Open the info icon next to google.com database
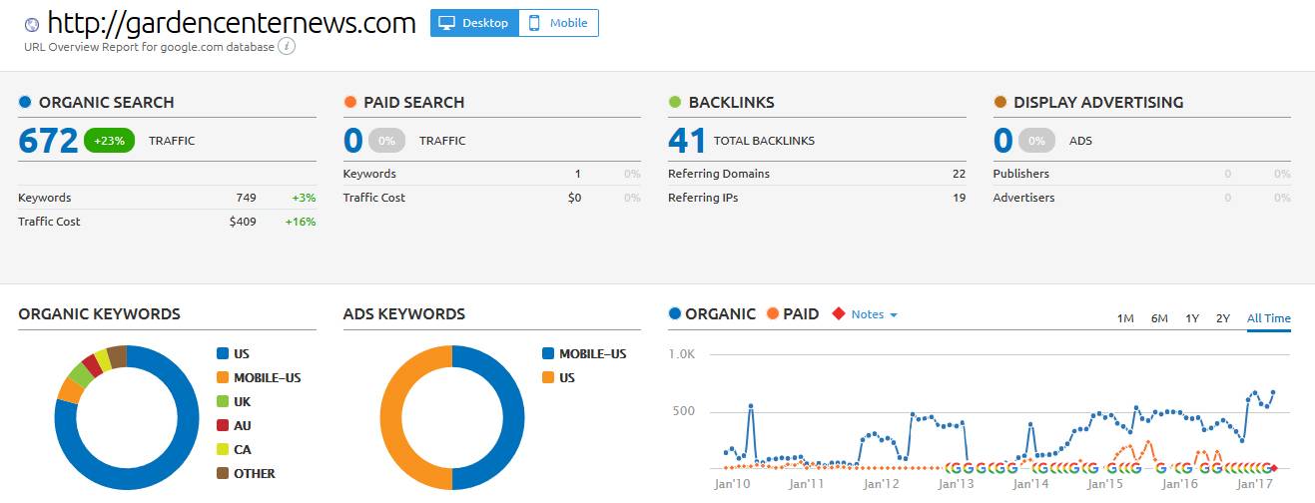 (x=287, y=46)
